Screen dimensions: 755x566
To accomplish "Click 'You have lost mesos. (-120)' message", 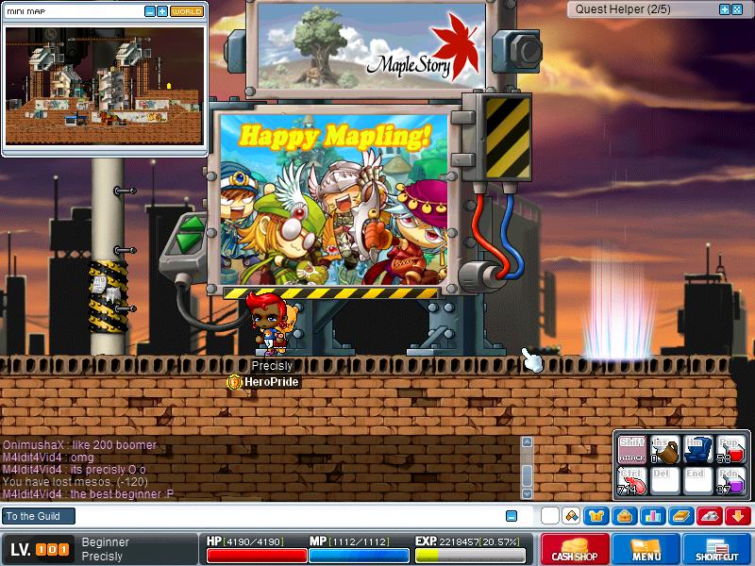I will coord(75,481).
